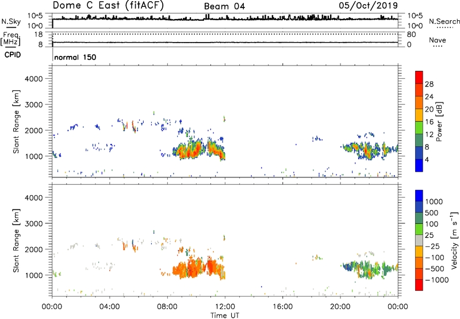Click 'Slant Range [km]' label of velocity panel
This screenshot has width=460, height=319.
(16, 241)
